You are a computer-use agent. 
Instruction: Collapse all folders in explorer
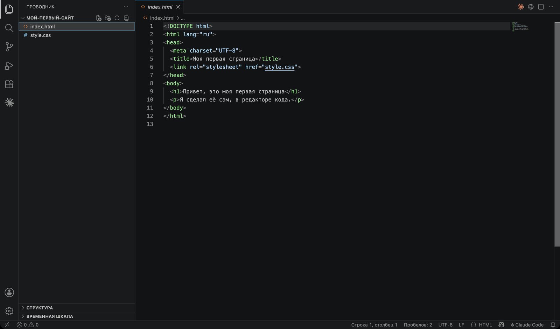point(126,18)
